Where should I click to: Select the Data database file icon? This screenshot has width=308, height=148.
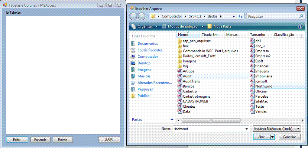pyautogui.click(x=179, y=111)
